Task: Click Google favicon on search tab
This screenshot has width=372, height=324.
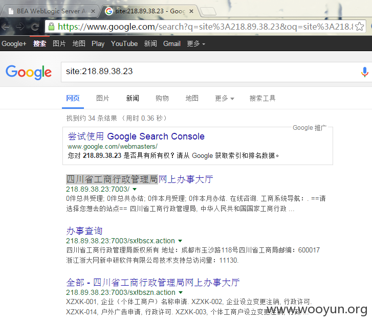Action: pyautogui.click(x=109, y=11)
